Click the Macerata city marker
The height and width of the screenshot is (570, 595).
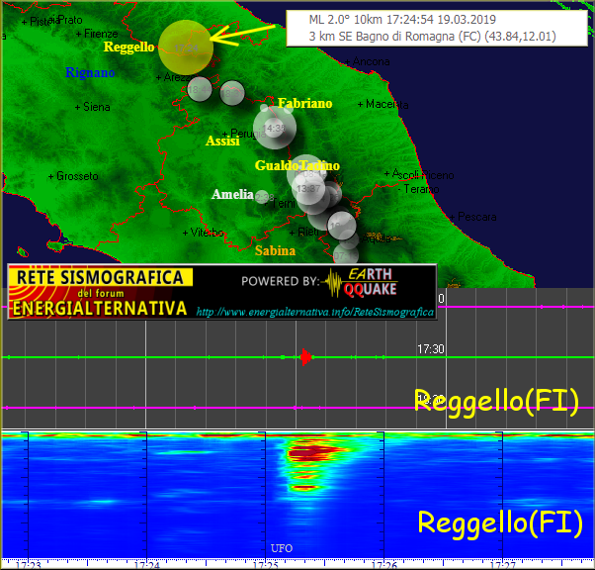click(383, 104)
